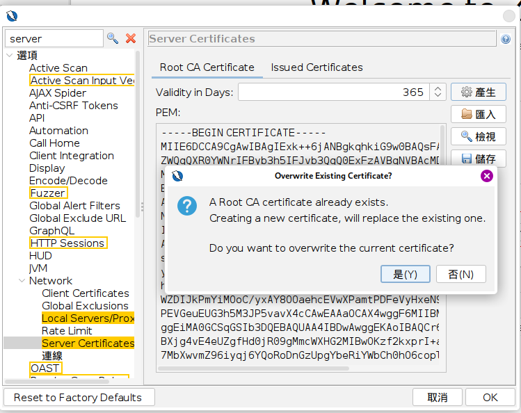This screenshot has width=521, height=413.
Task: Select HTTP Sessions tree item
Action: pos(68,243)
